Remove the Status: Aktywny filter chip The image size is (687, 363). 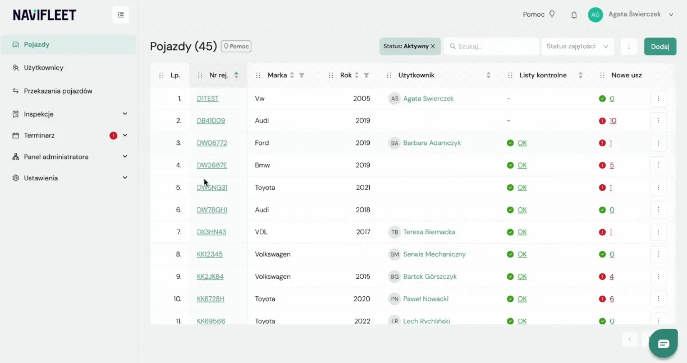(433, 46)
